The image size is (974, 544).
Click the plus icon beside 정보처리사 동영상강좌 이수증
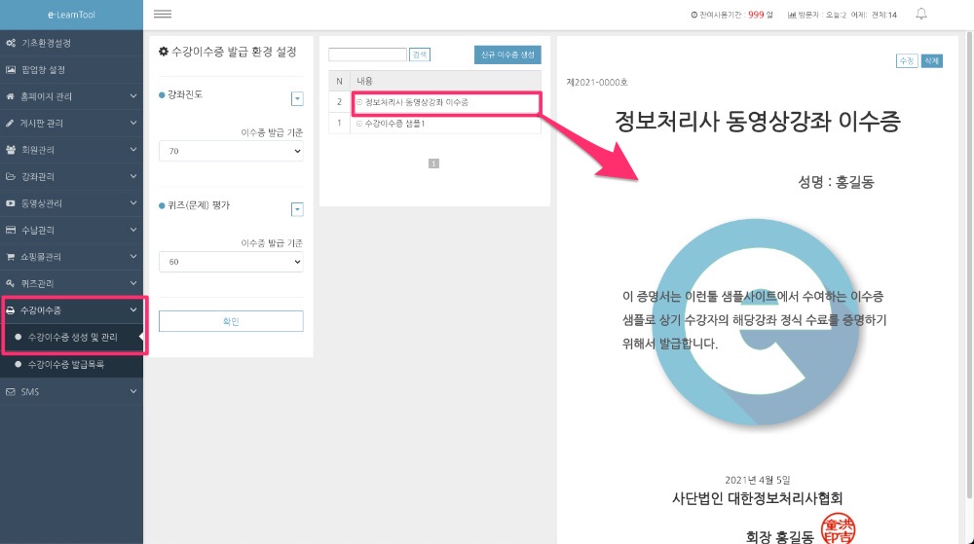[x=359, y=102]
